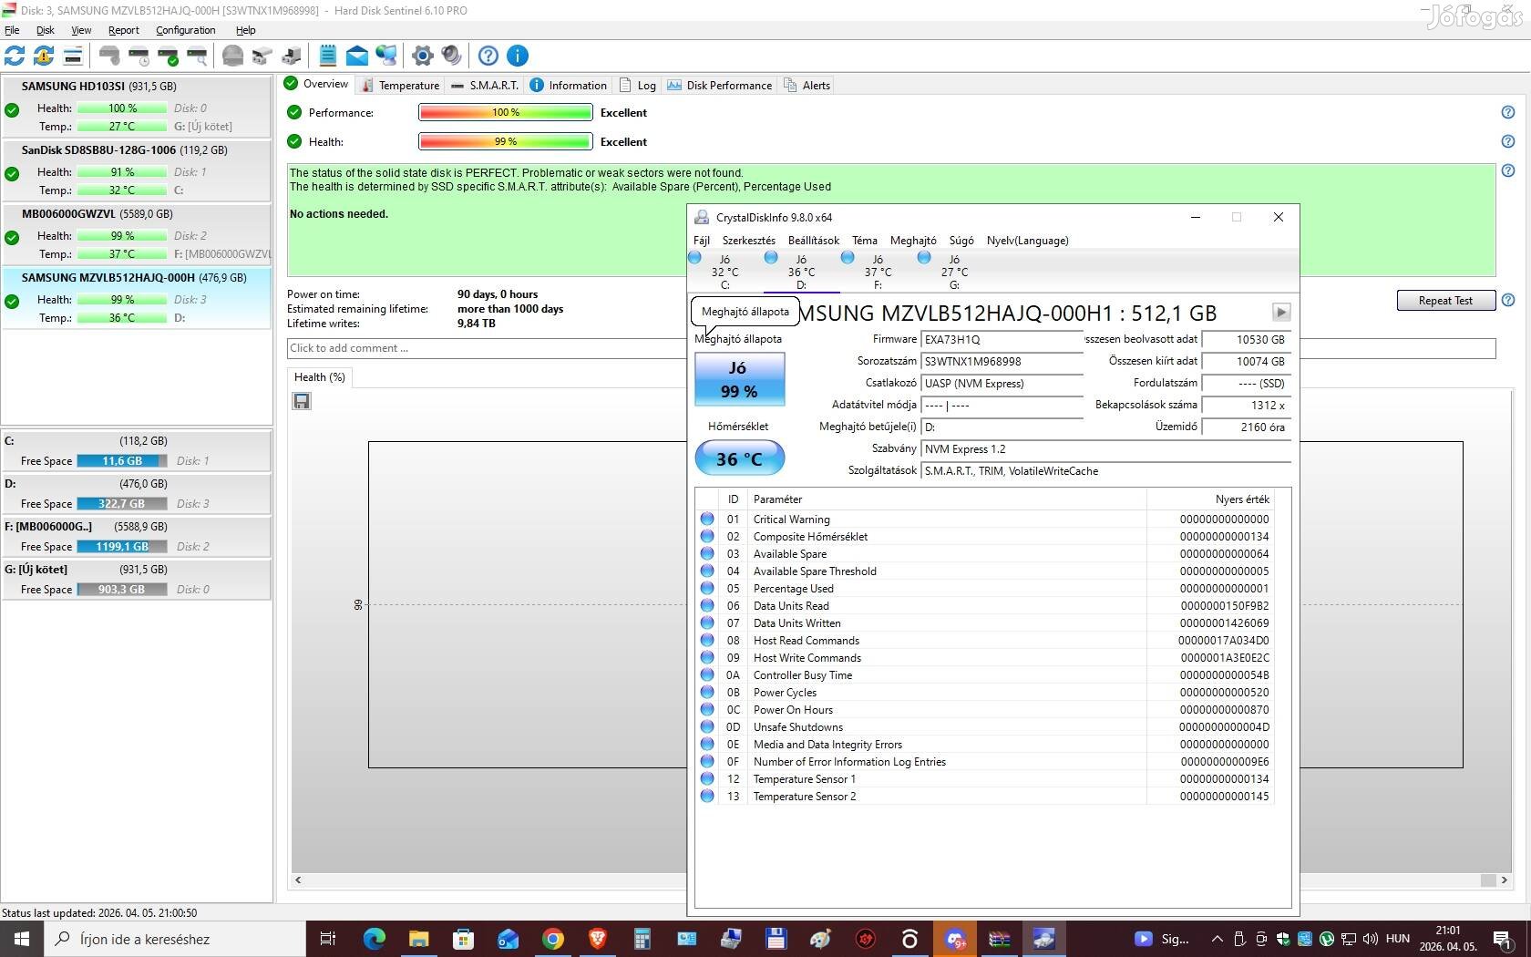Open Hard Disk Sentinel settings gear icon
This screenshot has width=1531, height=957.
(422, 56)
